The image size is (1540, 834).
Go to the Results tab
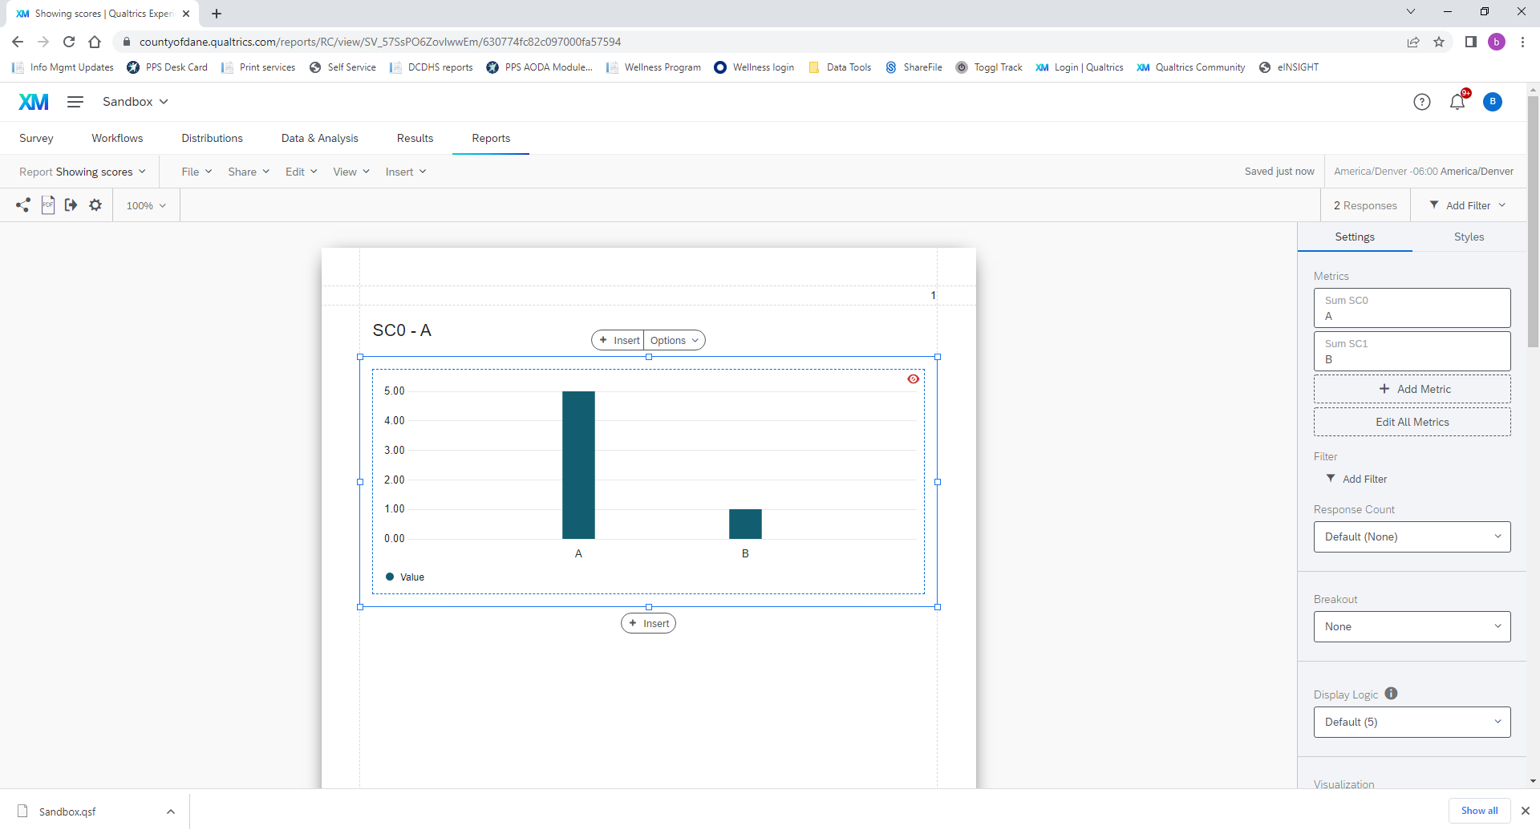(415, 138)
